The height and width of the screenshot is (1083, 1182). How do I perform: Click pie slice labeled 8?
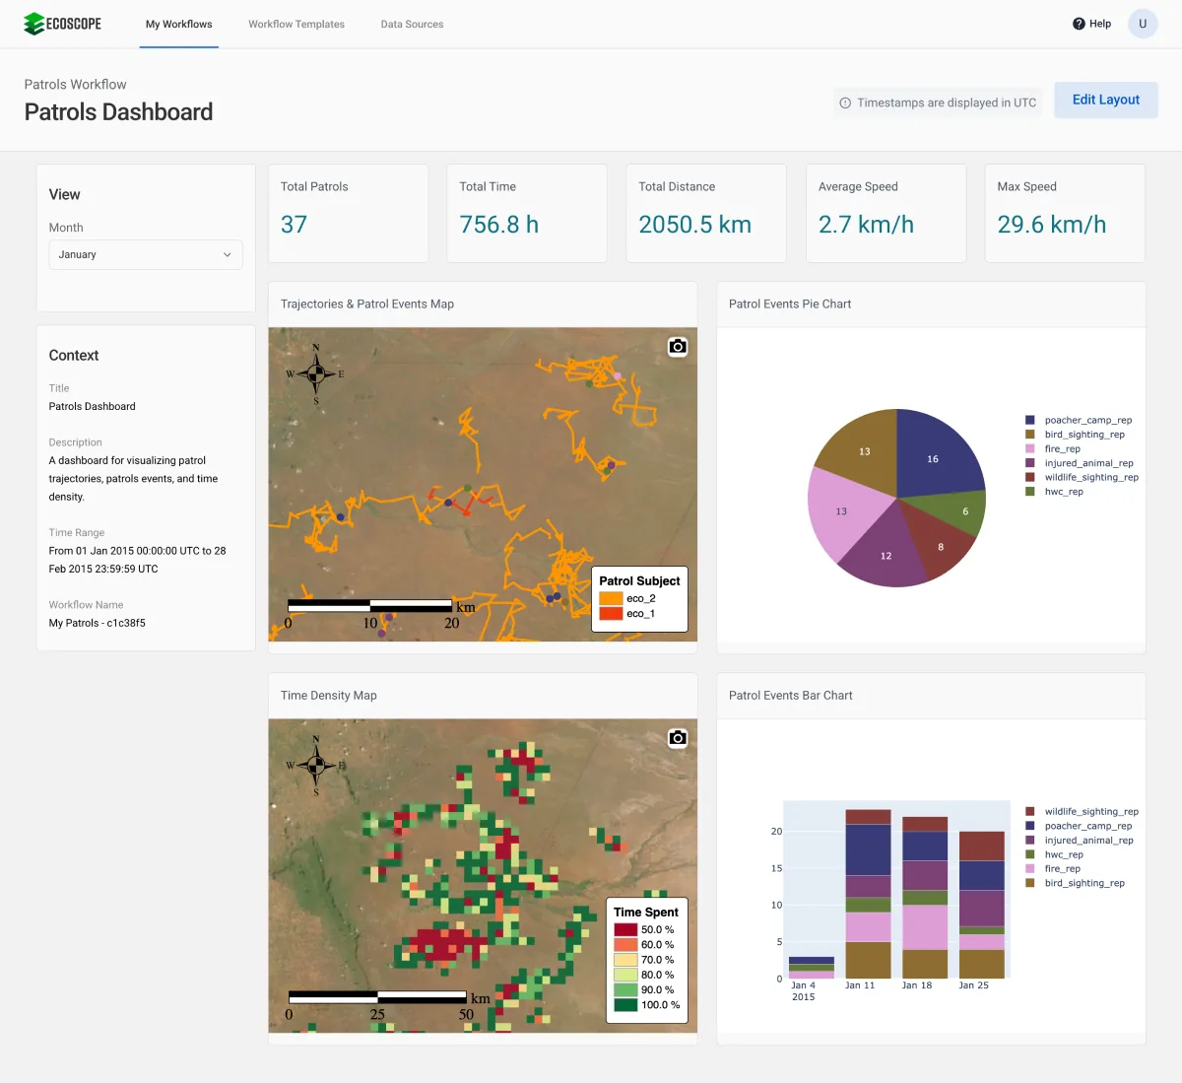coord(939,545)
